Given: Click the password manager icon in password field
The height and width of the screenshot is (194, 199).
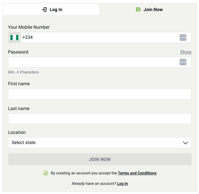Looking at the screenshot, I should tap(183, 62).
